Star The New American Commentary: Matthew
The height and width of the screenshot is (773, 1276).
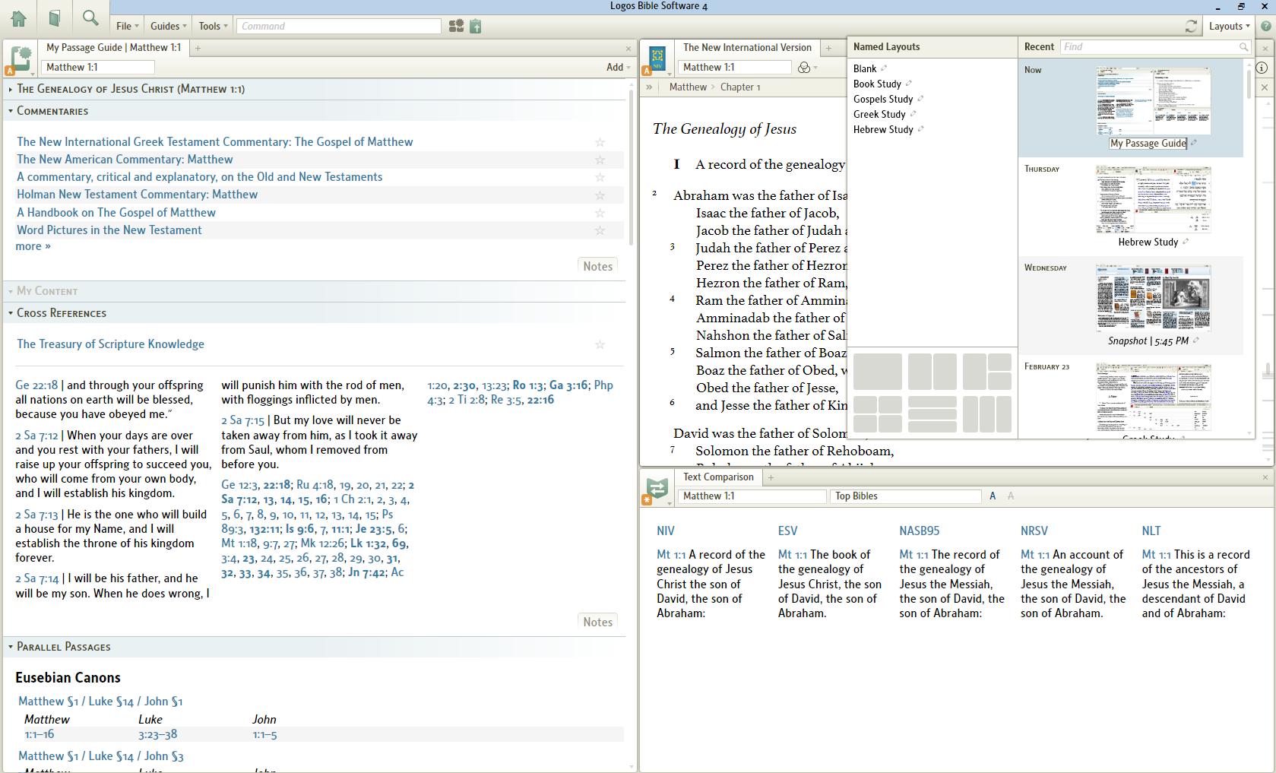tap(600, 160)
